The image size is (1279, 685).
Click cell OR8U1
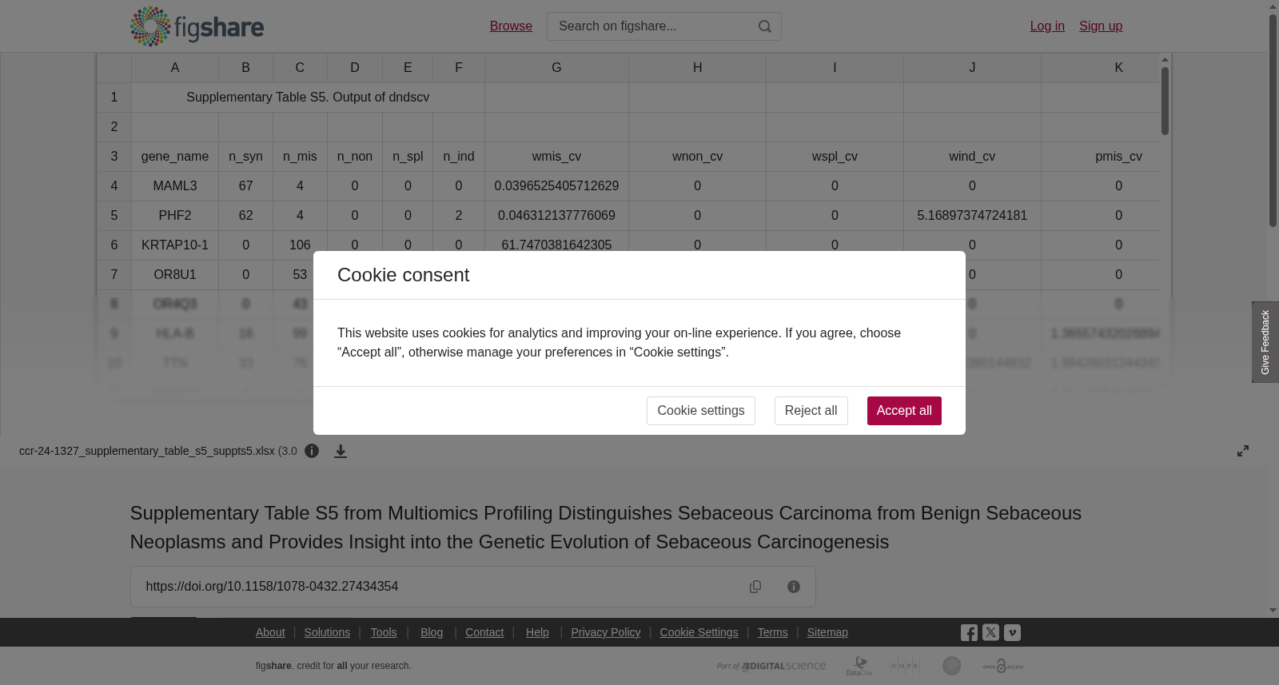(x=175, y=275)
